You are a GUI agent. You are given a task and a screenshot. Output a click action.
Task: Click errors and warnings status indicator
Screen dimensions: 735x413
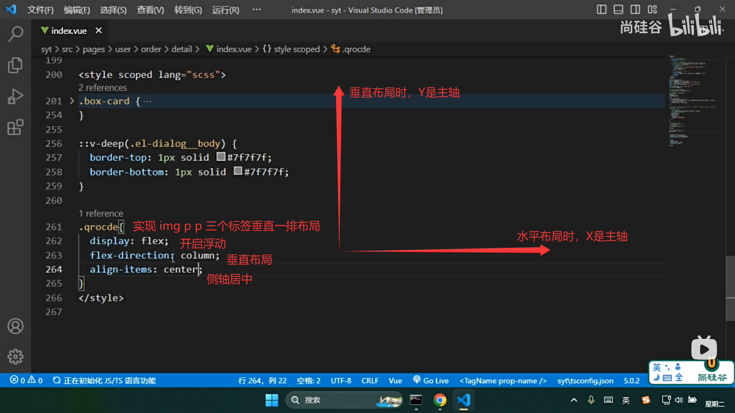[26, 380]
